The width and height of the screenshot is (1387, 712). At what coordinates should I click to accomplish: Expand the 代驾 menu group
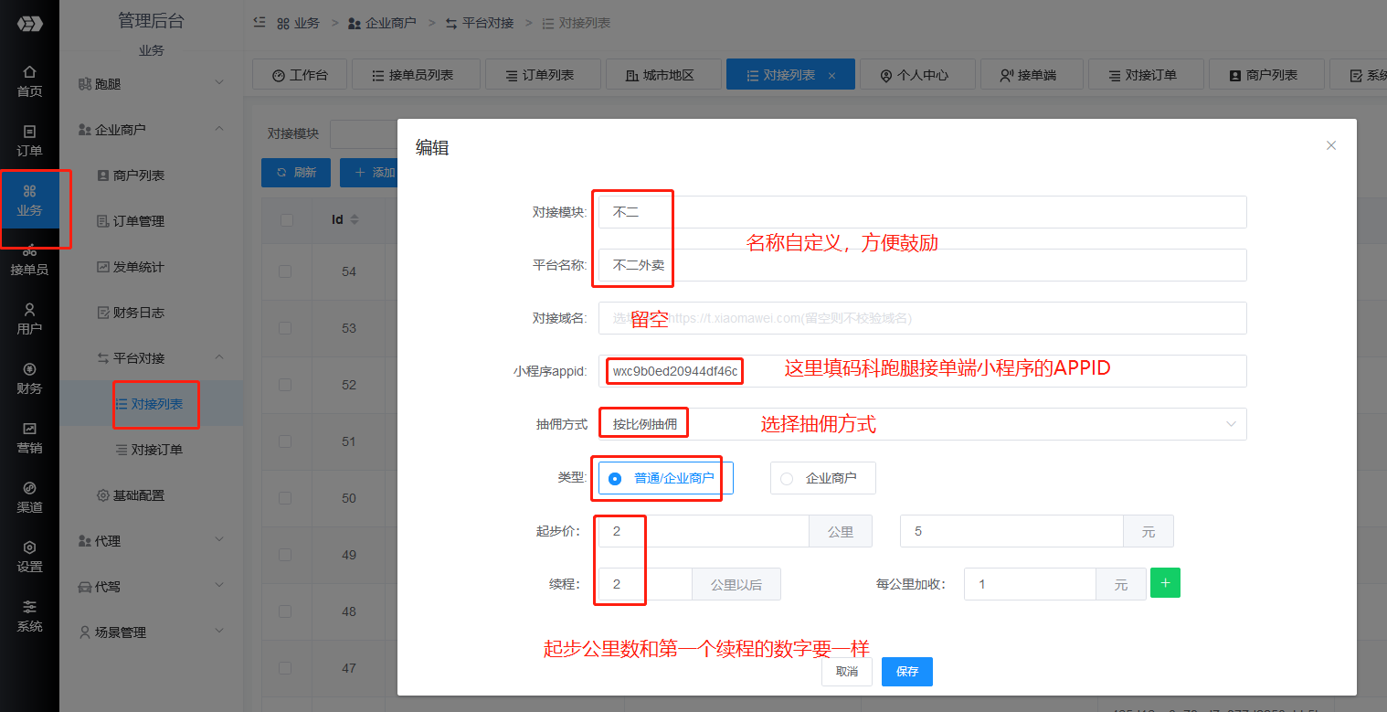tap(152, 587)
